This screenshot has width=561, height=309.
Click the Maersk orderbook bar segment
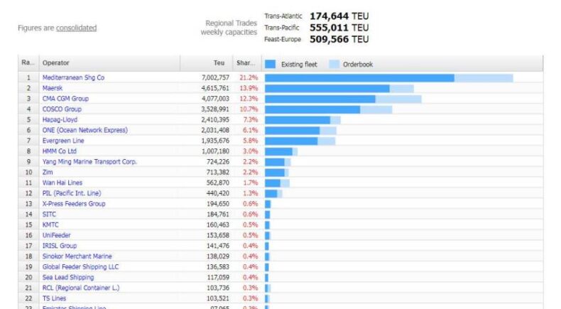click(401, 88)
